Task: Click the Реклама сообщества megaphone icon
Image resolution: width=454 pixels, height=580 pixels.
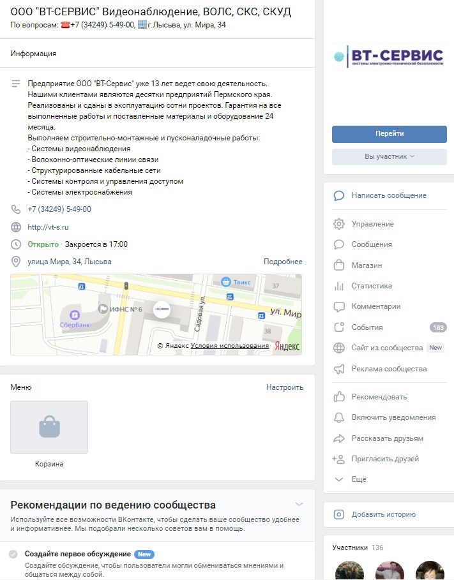Action: click(x=339, y=369)
